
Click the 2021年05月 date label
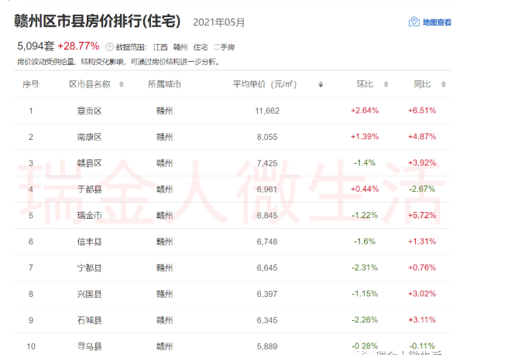click(x=219, y=22)
